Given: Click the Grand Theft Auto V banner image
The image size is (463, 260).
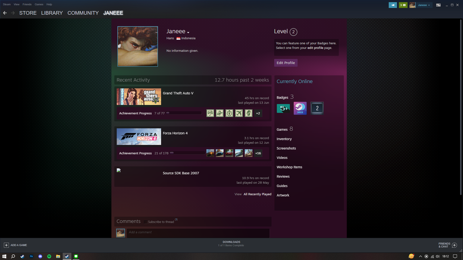Looking at the screenshot, I should (139, 97).
